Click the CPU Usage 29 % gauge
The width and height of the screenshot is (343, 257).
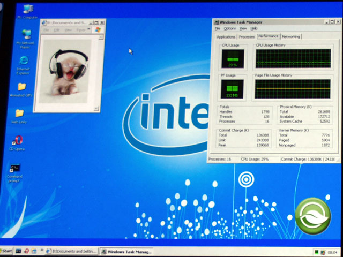[233, 58]
